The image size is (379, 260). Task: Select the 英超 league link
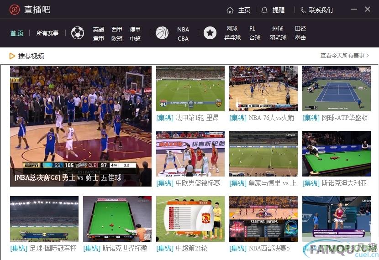(98, 30)
